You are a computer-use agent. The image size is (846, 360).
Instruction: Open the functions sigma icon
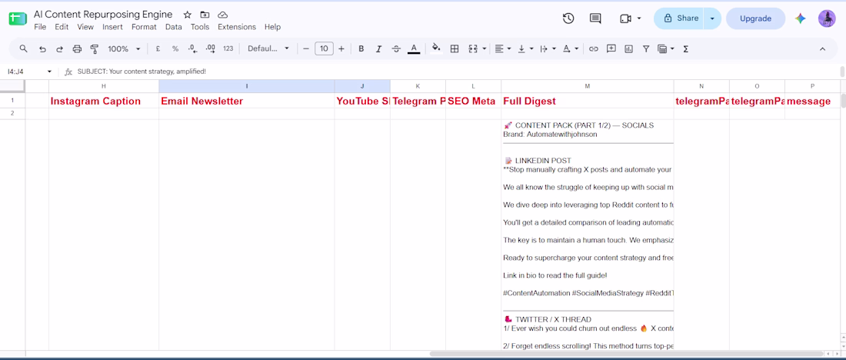(x=686, y=48)
